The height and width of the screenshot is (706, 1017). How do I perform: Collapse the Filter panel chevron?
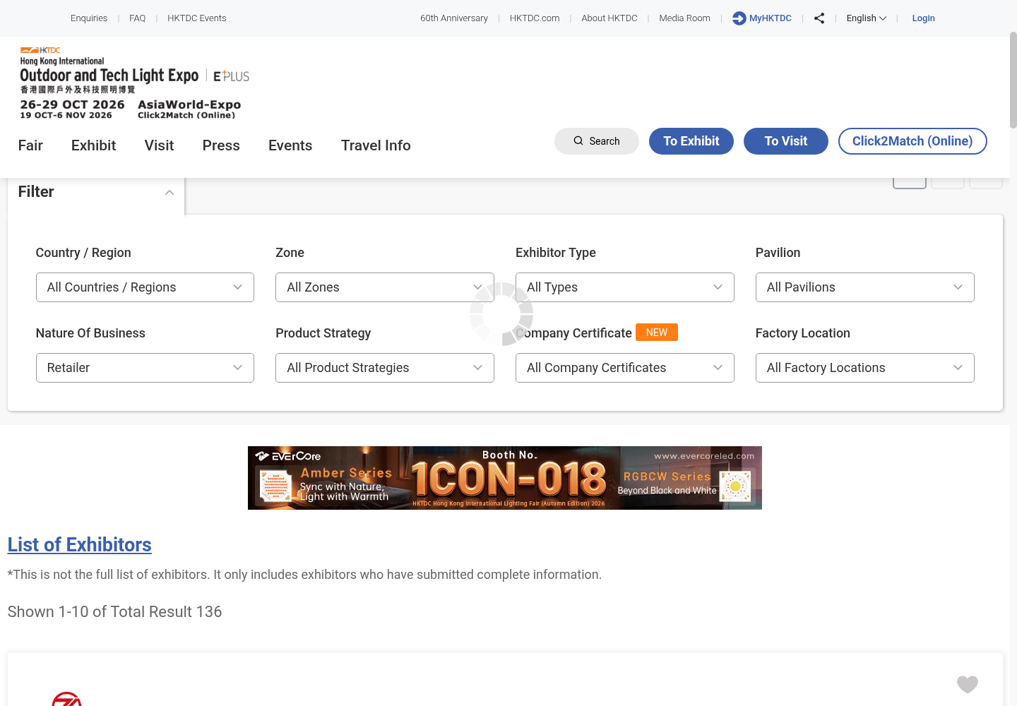coord(169,192)
